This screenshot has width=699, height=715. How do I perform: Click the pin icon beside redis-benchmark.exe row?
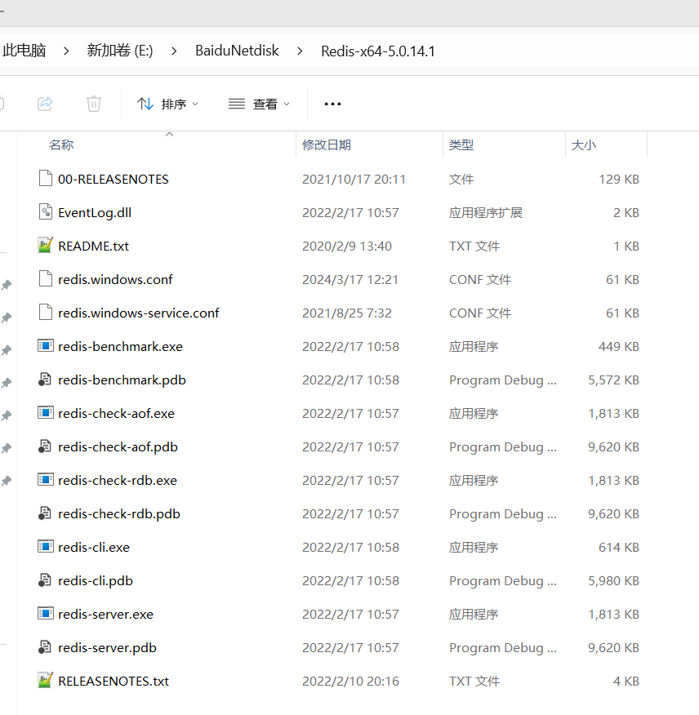(x=7, y=350)
